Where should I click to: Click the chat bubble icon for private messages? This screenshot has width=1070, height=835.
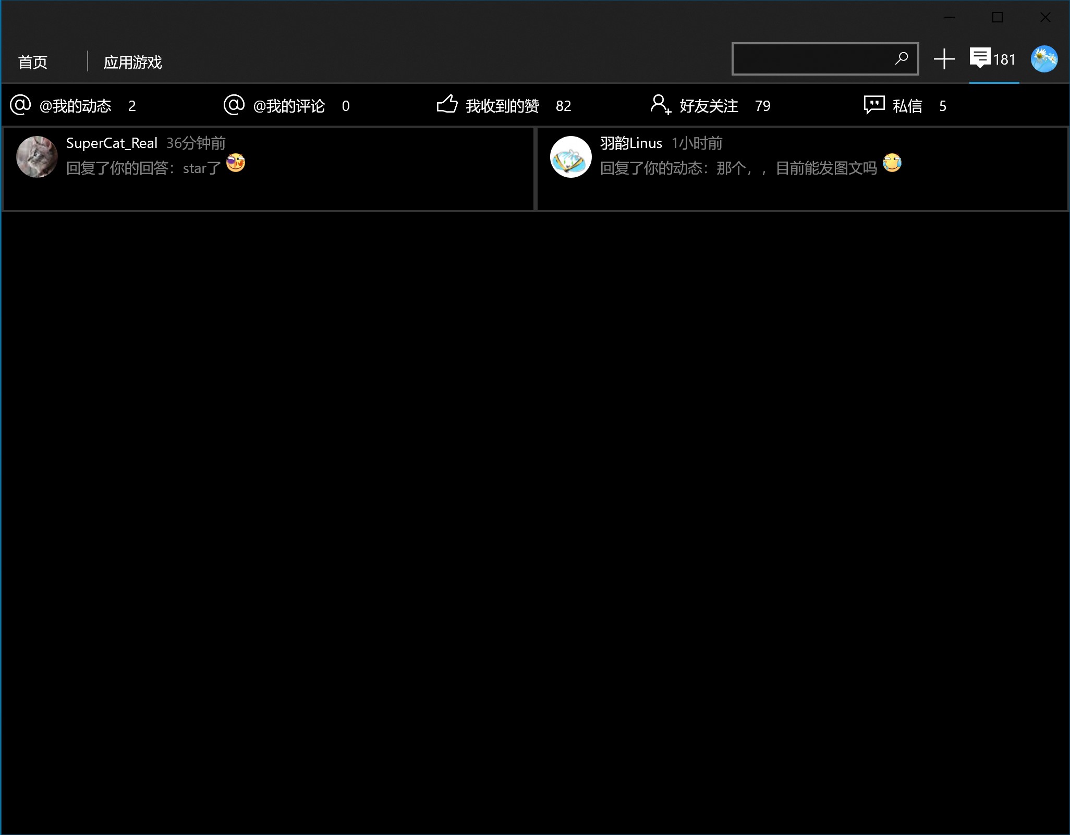coord(874,105)
